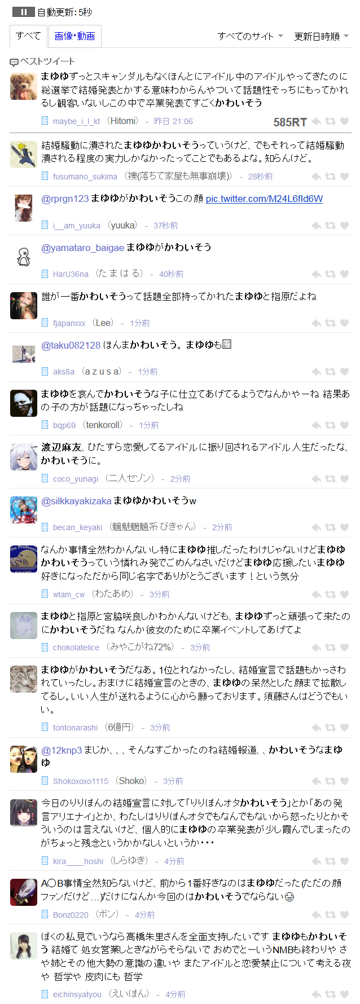Retweet fjapanxxx's tweet
Image resolution: width=360 pixels, height=1004 pixels.
point(331,323)
